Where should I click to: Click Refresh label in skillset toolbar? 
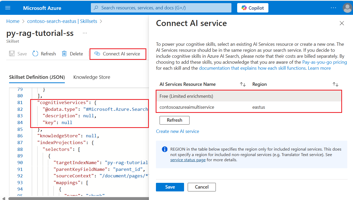pyautogui.click(x=48, y=54)
